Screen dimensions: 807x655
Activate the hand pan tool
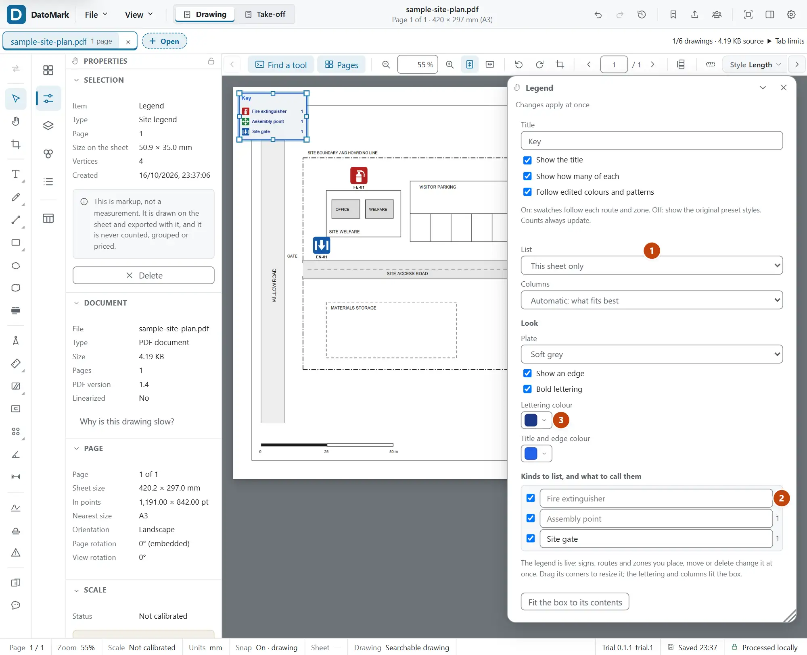(x=16, y=121)
